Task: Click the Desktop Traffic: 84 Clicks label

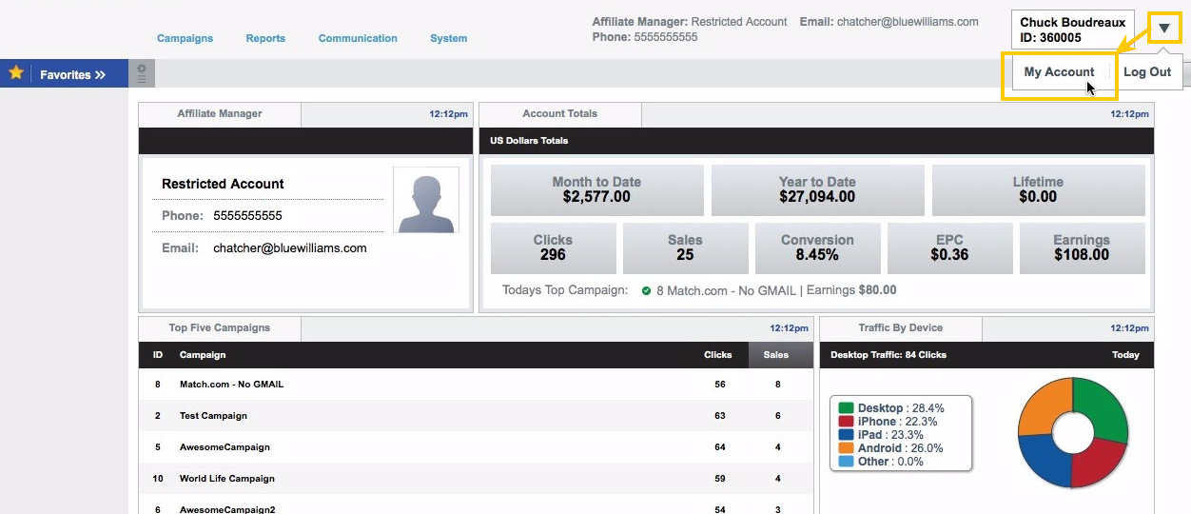Action: tap(888, 355)
